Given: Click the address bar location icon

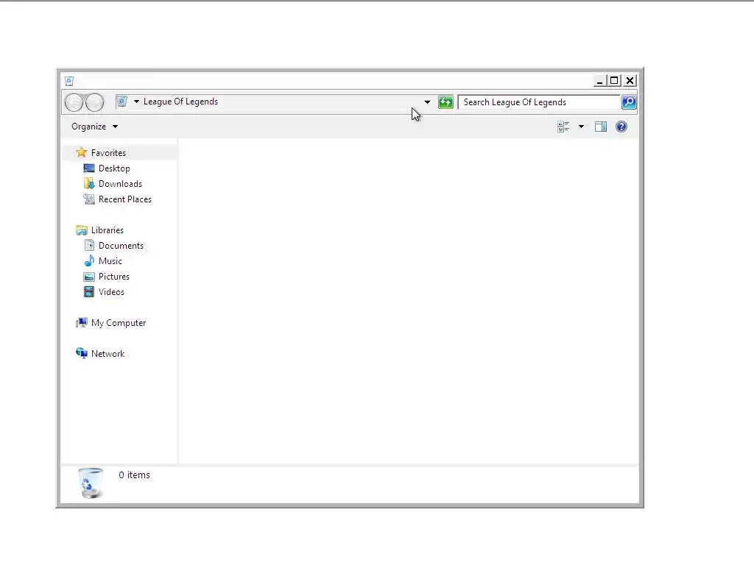Looking at the screenshot, I should click(x=121, y=102).
